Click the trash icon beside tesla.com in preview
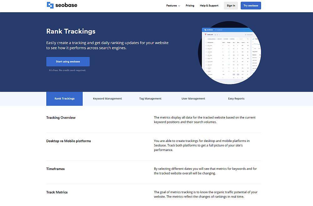 click(217, 35)
